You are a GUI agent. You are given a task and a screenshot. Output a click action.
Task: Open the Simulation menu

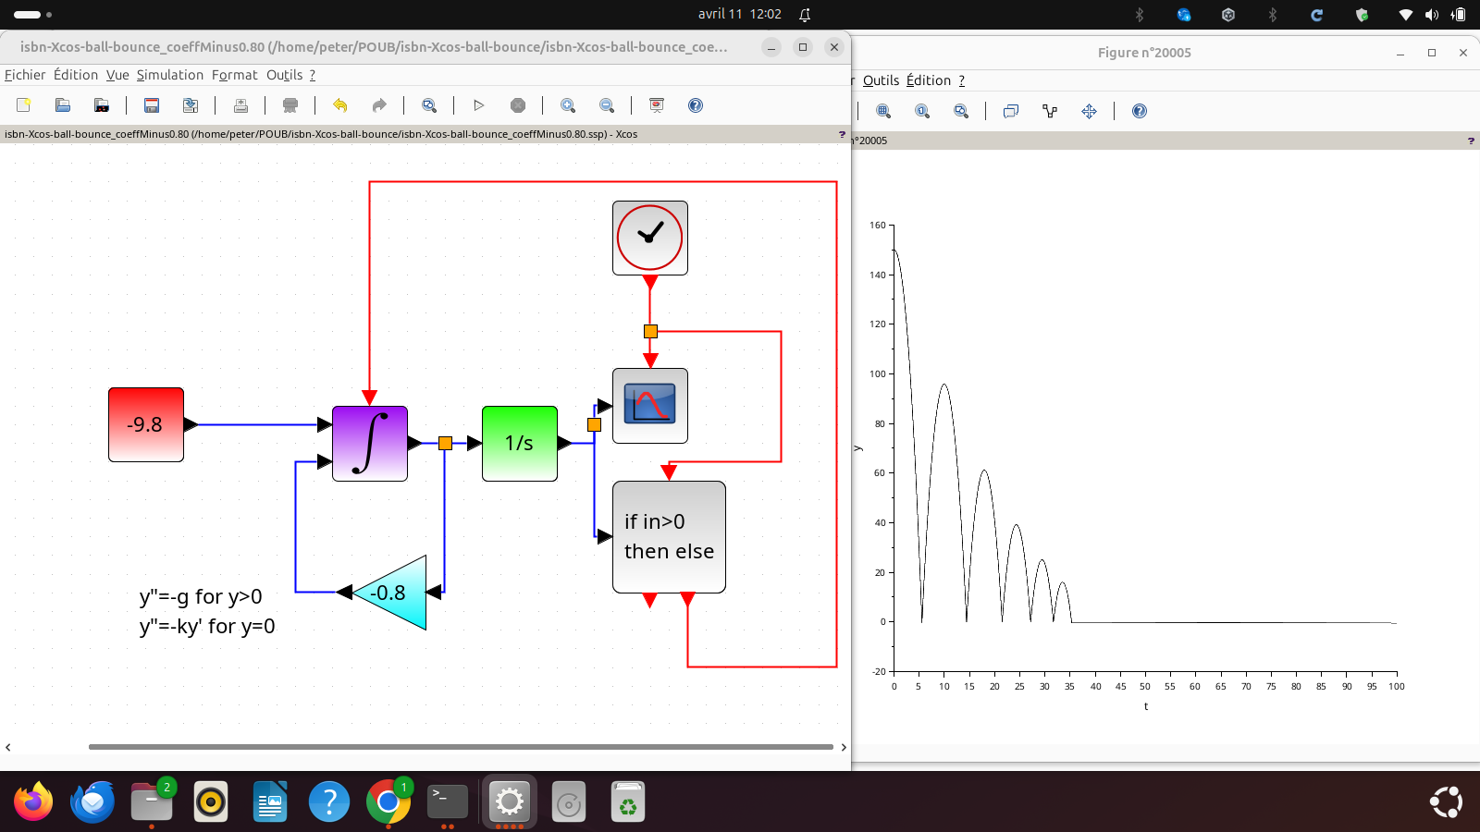170,75
